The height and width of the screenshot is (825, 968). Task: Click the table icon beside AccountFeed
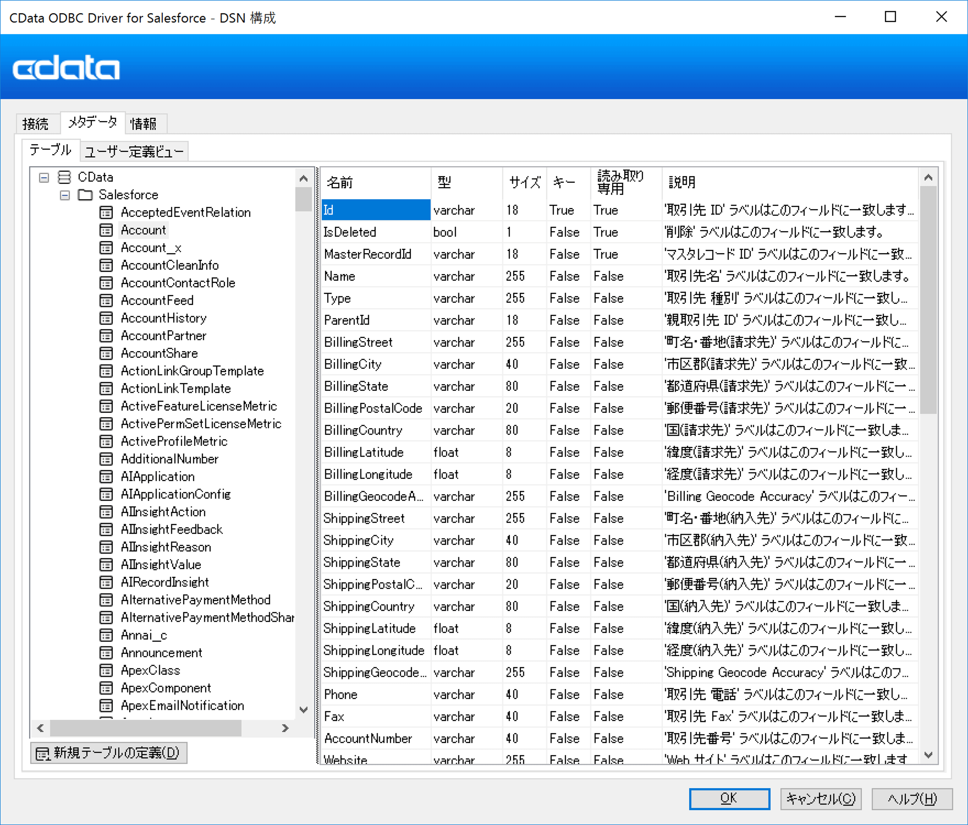(106, 300)
